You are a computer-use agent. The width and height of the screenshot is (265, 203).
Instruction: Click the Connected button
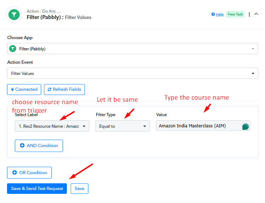pyautogui.click(x=24, y=89)
